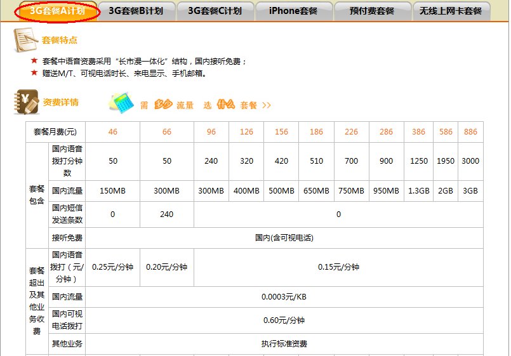The width and height of the screenshot is (511, 356).
Task: Click the 1.3GB data cell
Action: [418, 191]
